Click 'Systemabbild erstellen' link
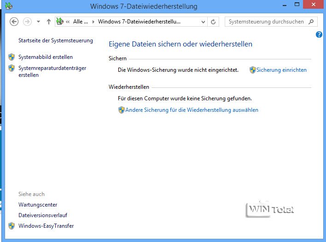 [46, 57]
